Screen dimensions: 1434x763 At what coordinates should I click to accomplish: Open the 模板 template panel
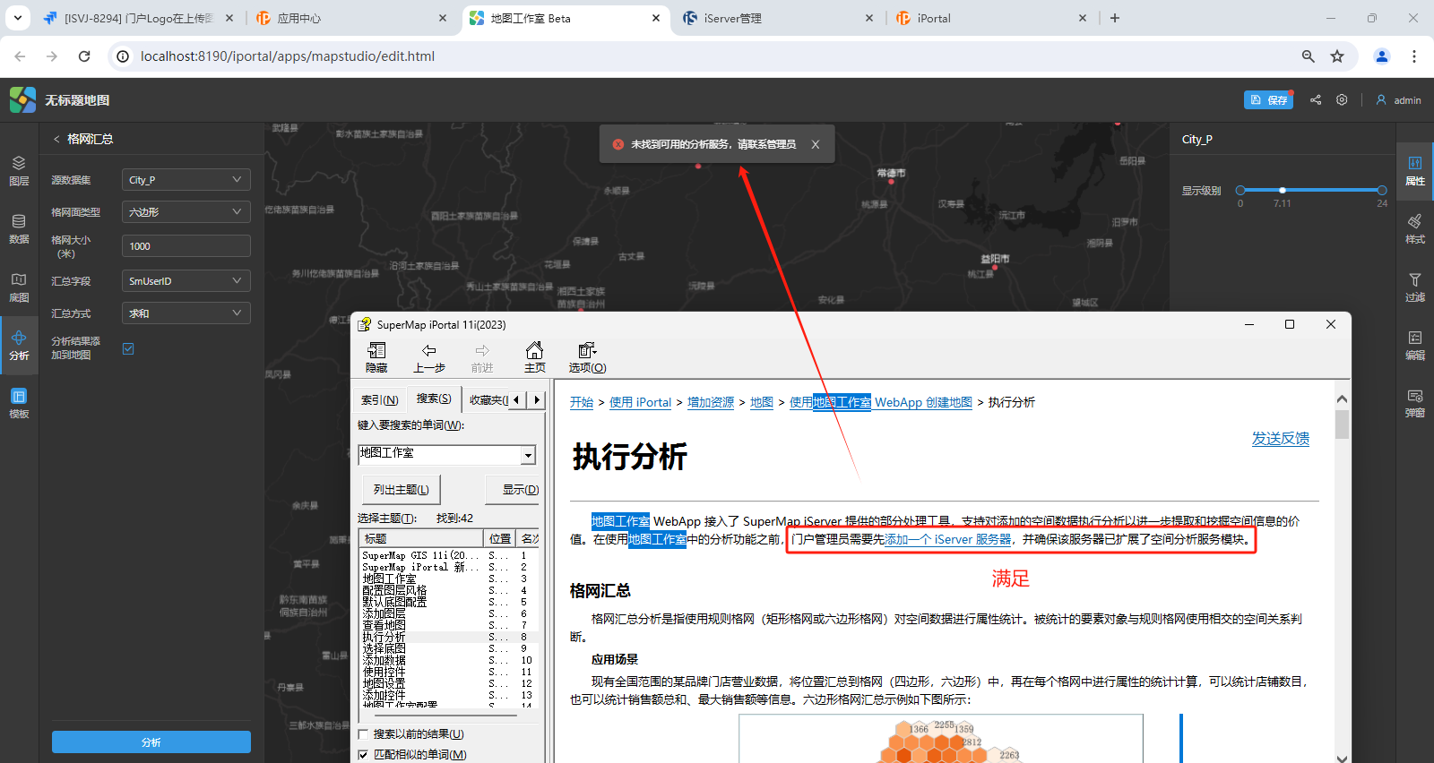19,403
